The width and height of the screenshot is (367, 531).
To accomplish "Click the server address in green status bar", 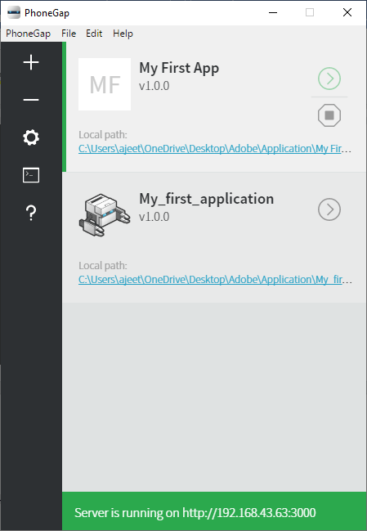I will coord(249,513).
